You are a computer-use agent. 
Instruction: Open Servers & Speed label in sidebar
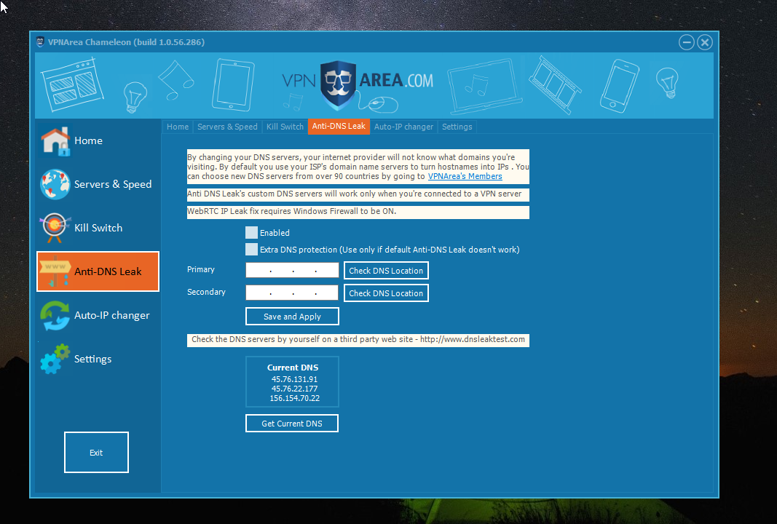tap(113, 184)
